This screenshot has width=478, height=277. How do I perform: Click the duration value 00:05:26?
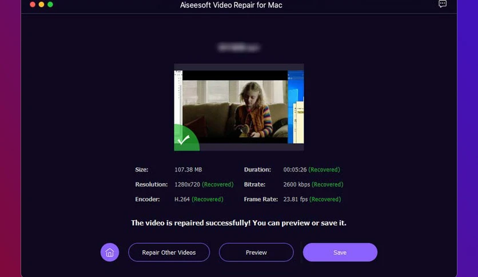tap(295, 169)
